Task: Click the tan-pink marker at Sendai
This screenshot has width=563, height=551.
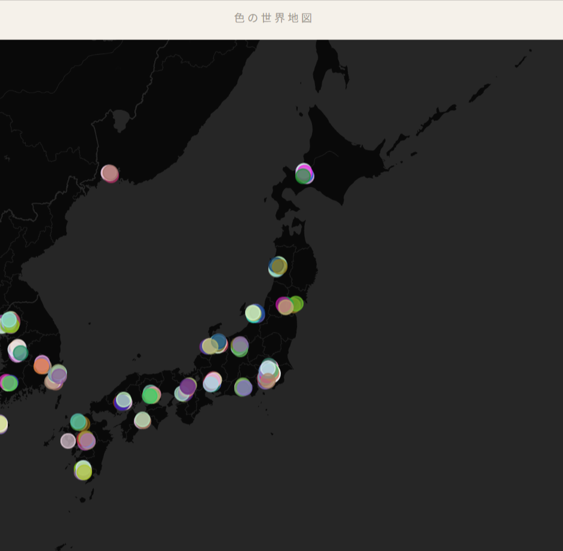Action: pyautogui.click(x=286, y=307)
